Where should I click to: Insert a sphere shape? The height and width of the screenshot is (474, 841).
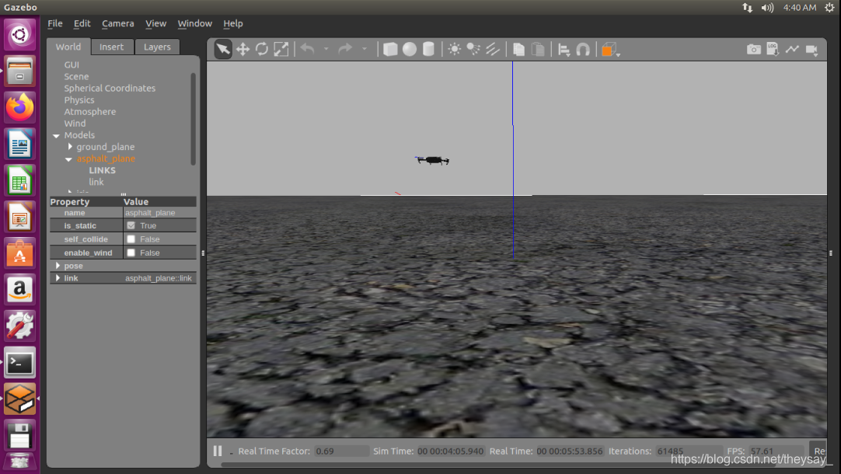point(410,49)
